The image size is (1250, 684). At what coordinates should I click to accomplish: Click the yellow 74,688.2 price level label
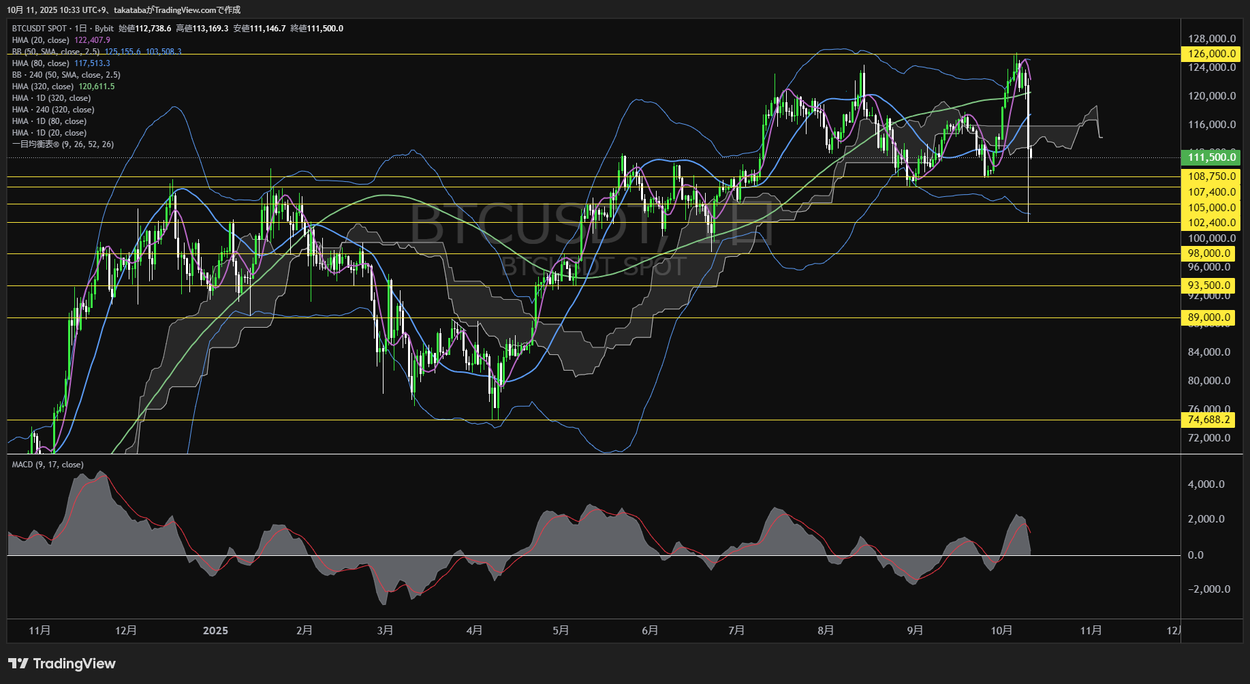pyautogui.click(x=1209, y=420)
